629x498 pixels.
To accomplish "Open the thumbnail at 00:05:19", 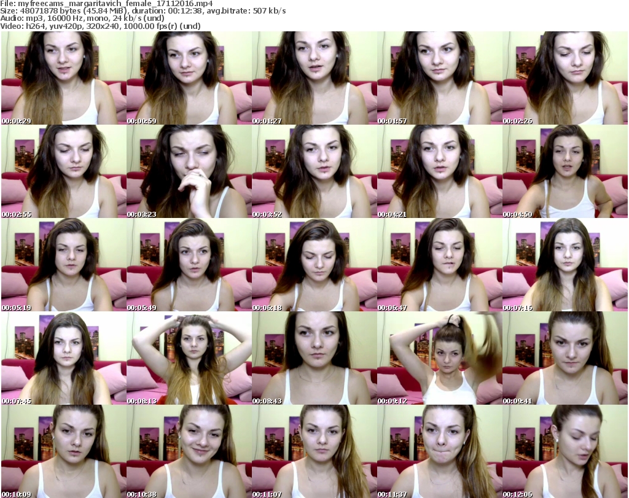I will 63,265.
